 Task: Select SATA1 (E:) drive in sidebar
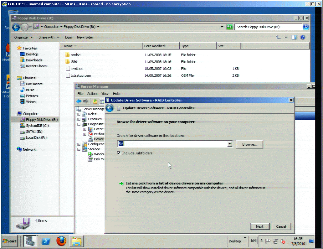[x=34, y=132]
